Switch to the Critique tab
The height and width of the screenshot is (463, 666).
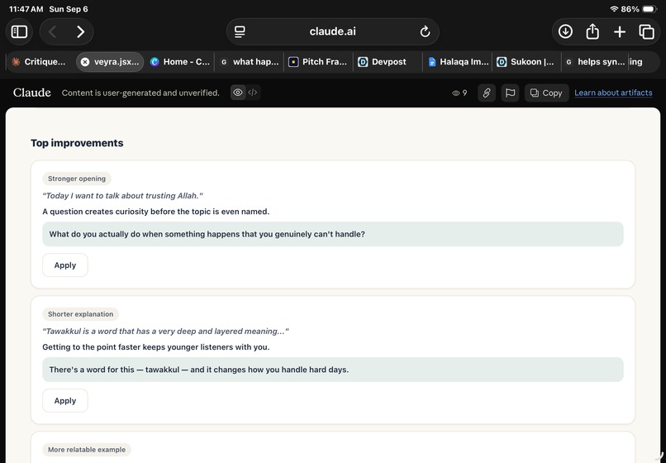tap(39, 62)
